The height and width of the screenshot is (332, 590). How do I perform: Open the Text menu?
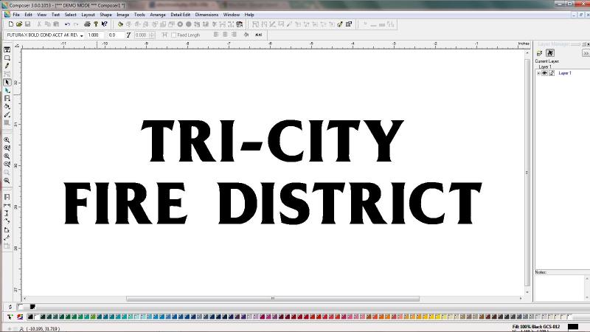(56, 15)
